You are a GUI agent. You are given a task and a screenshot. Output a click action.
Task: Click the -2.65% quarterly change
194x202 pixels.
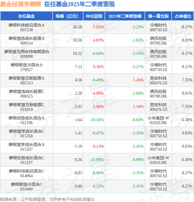(x=138, y=40)
